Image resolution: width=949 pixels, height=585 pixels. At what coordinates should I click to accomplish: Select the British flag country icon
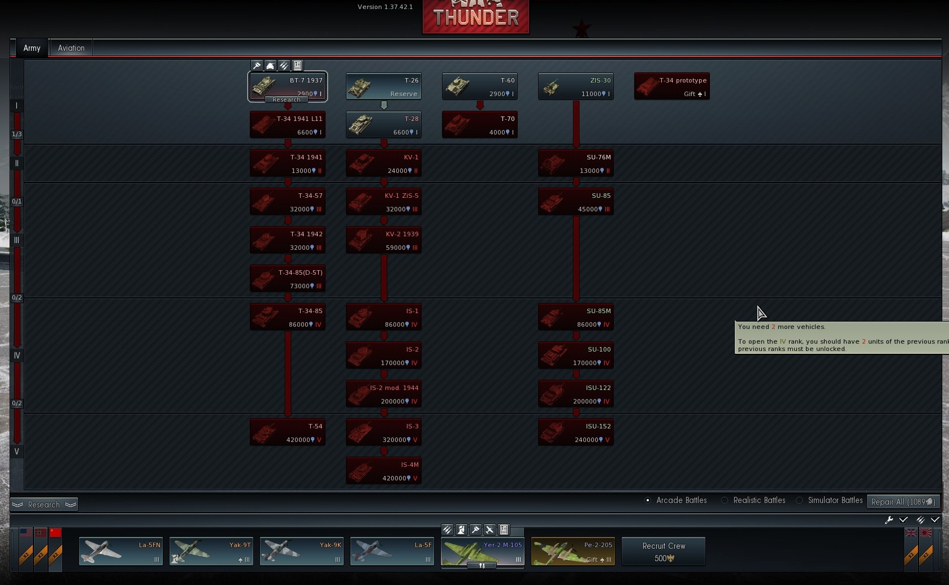(911, 532)
